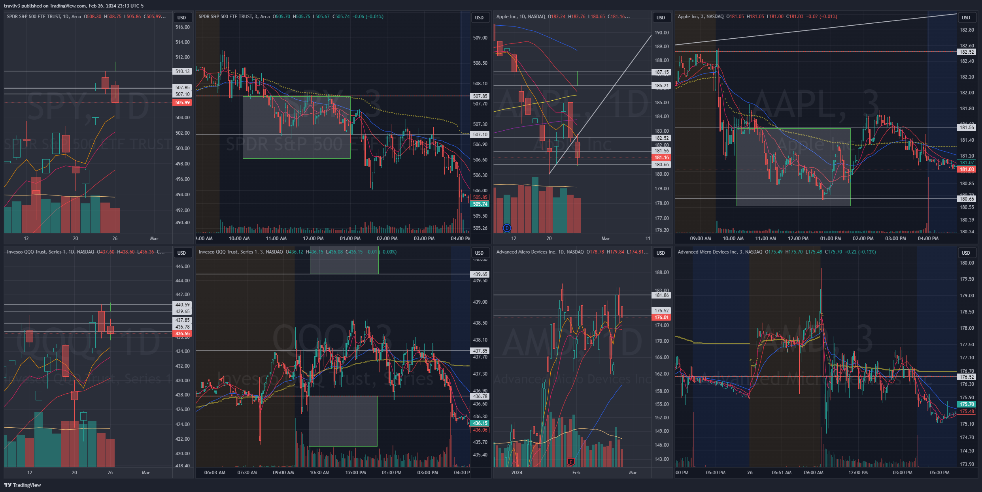Screen dimensions: 982x492
Task: Click red 505.99 current price label on SPY daily
Action: tap(182, 103)
